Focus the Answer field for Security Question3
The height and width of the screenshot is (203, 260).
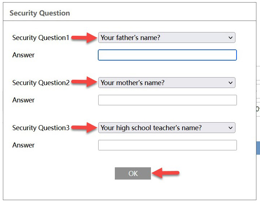click(167, 145)
